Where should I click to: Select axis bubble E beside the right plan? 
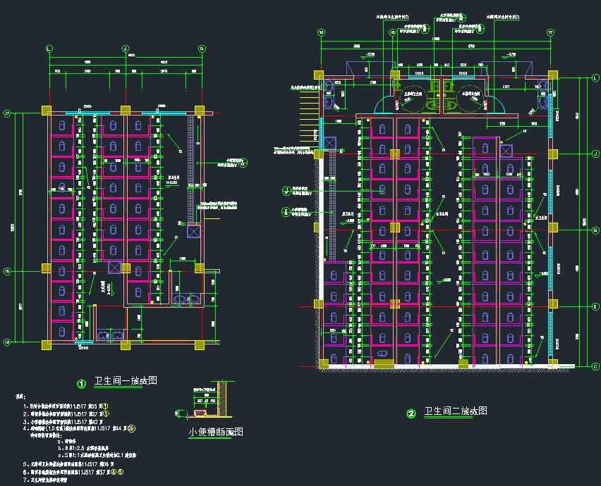(x=595, y=306)
